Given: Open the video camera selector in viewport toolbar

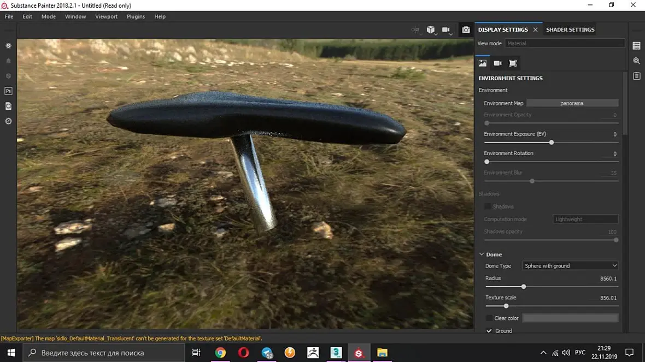Looking at the screenshot, I should [446, 30].
